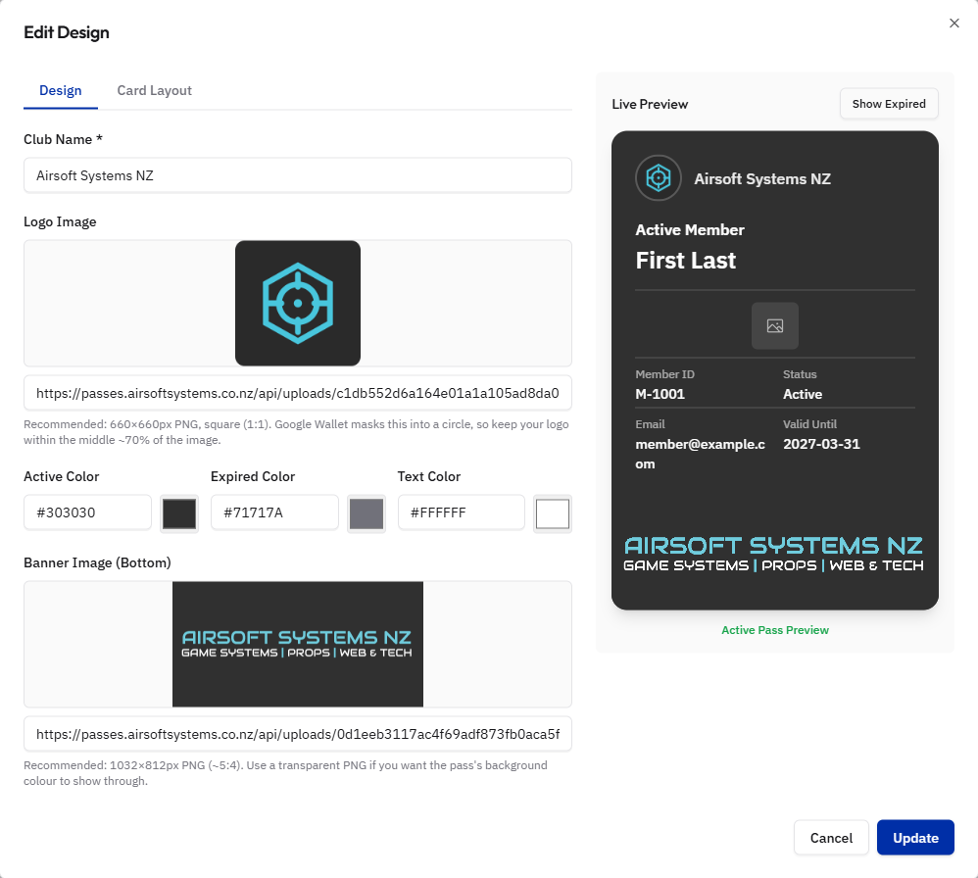Image resolution: width=978 pixels, height=878 pixels.
Task: Open the Expired Color gray swatch
Action: point(367,513)
